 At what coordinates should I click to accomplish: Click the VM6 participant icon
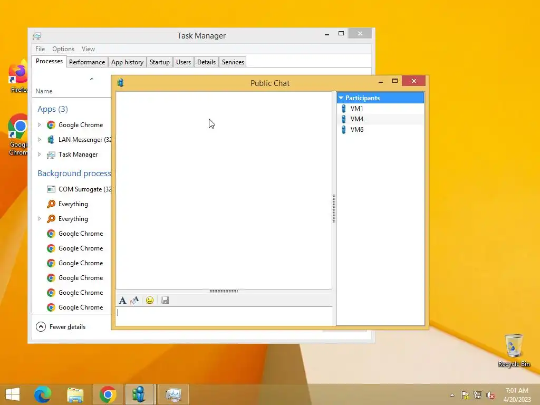(x=343, y=130)
